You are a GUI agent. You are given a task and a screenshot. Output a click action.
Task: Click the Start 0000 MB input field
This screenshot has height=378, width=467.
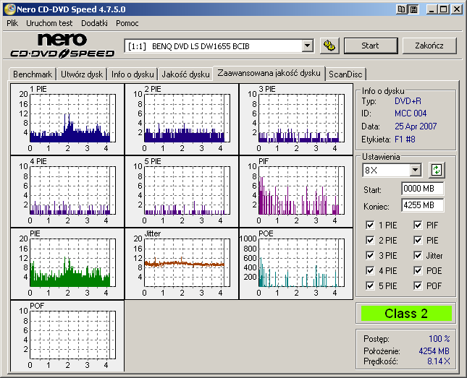[422, 189]
